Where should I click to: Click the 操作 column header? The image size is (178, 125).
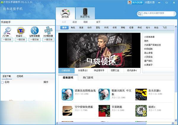[x=46, y=82]
